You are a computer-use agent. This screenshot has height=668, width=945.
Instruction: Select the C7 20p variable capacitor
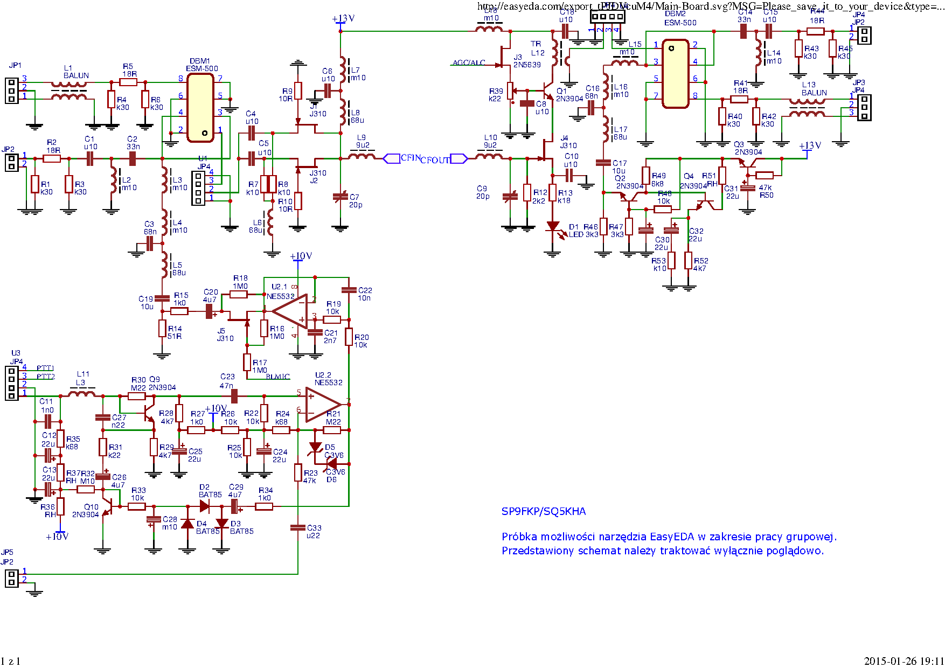click(x=340, y=197)
